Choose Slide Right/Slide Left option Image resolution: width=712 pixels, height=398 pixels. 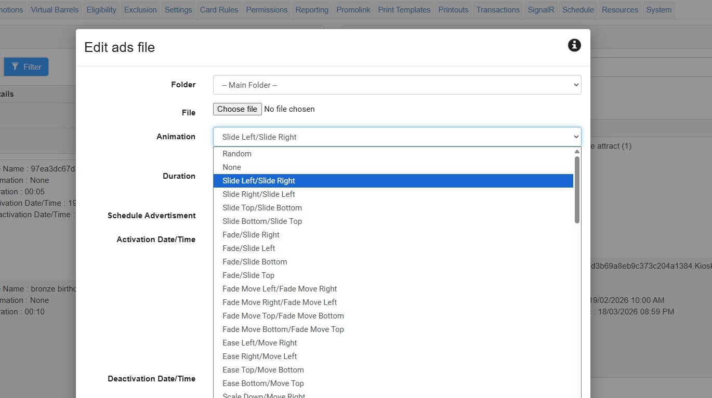click(259, 194)
